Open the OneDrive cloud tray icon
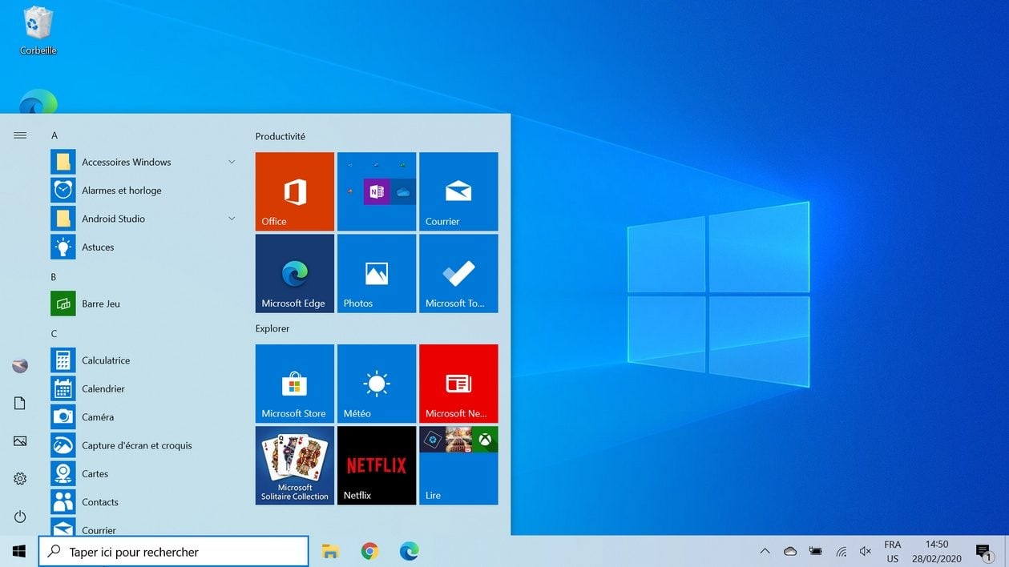 point(790,551)
